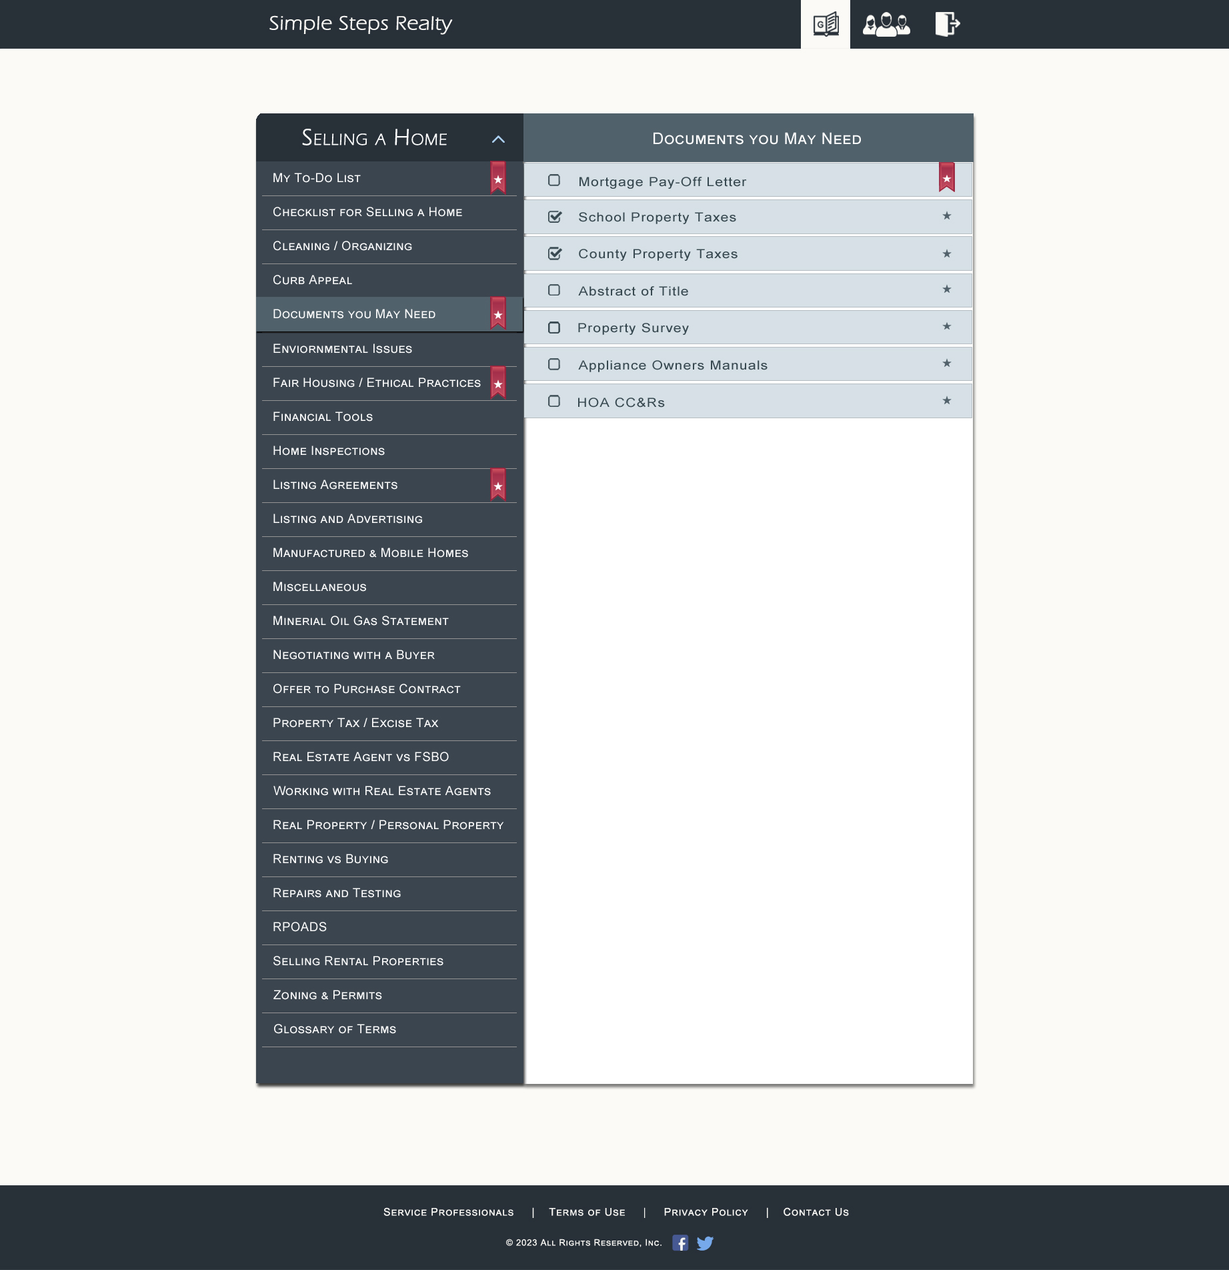Go to My To-Do List
This screenshot has height=1270, width=1229.
coord(317,178)
